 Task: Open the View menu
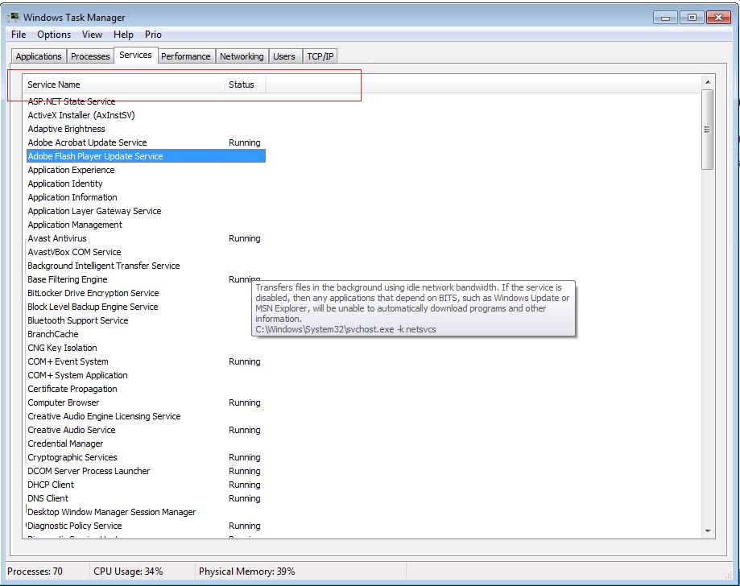[x=92, y=35]
